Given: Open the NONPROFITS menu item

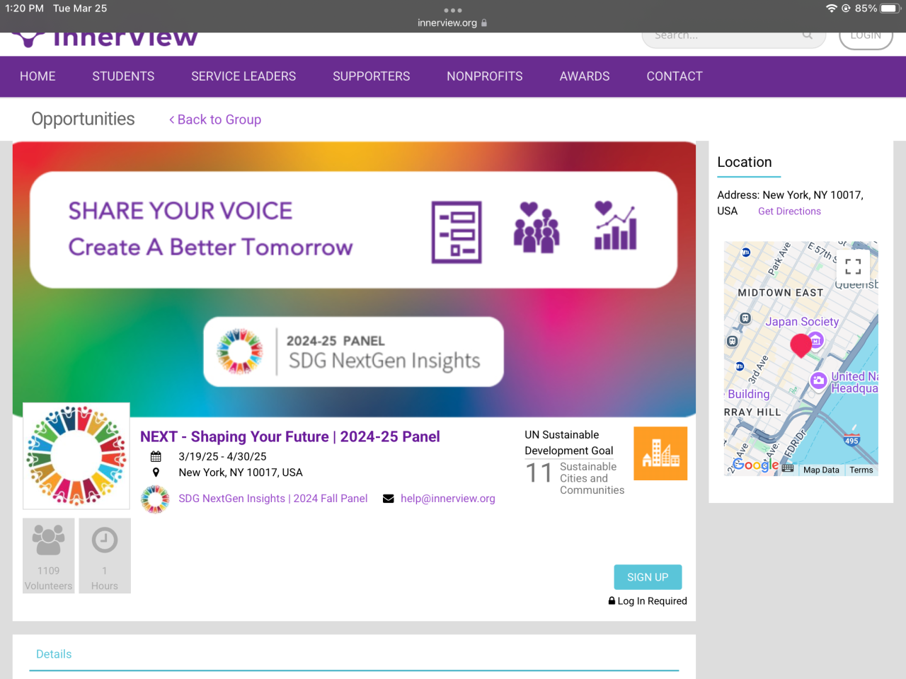Looking at the screenshot, I should click(485, 76).
